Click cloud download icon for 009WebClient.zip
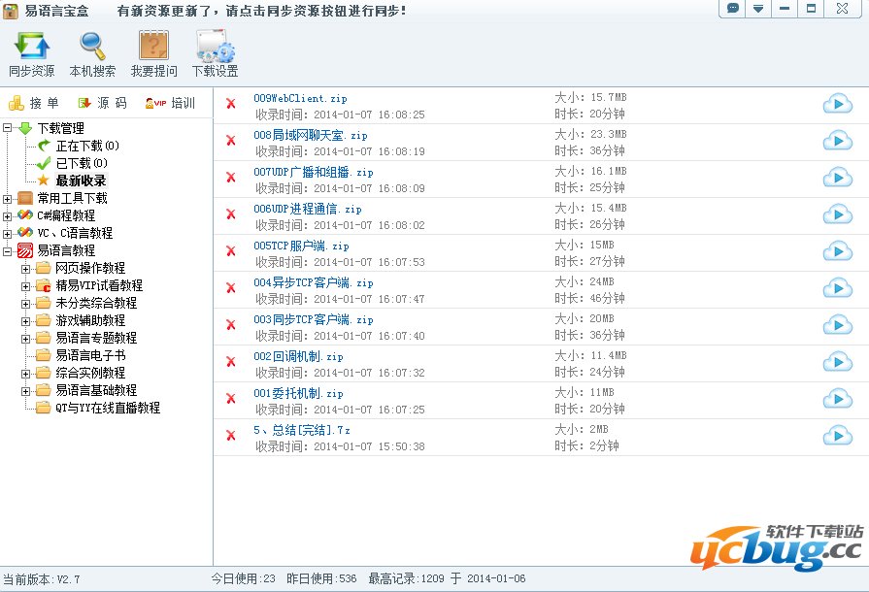This screenshot has height=592, width=869. [837, 105]
